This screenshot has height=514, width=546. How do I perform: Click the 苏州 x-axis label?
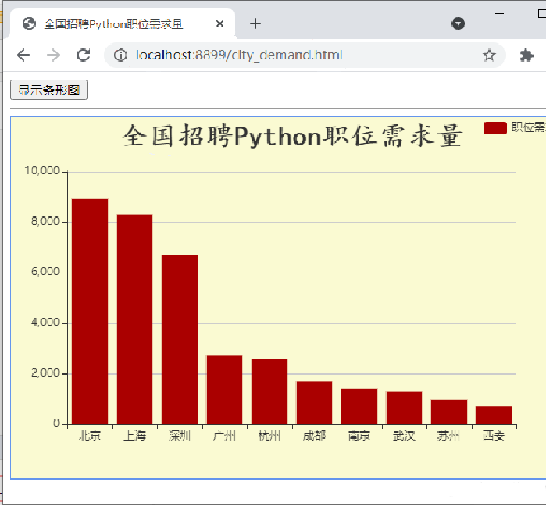(x=449, y=436)
